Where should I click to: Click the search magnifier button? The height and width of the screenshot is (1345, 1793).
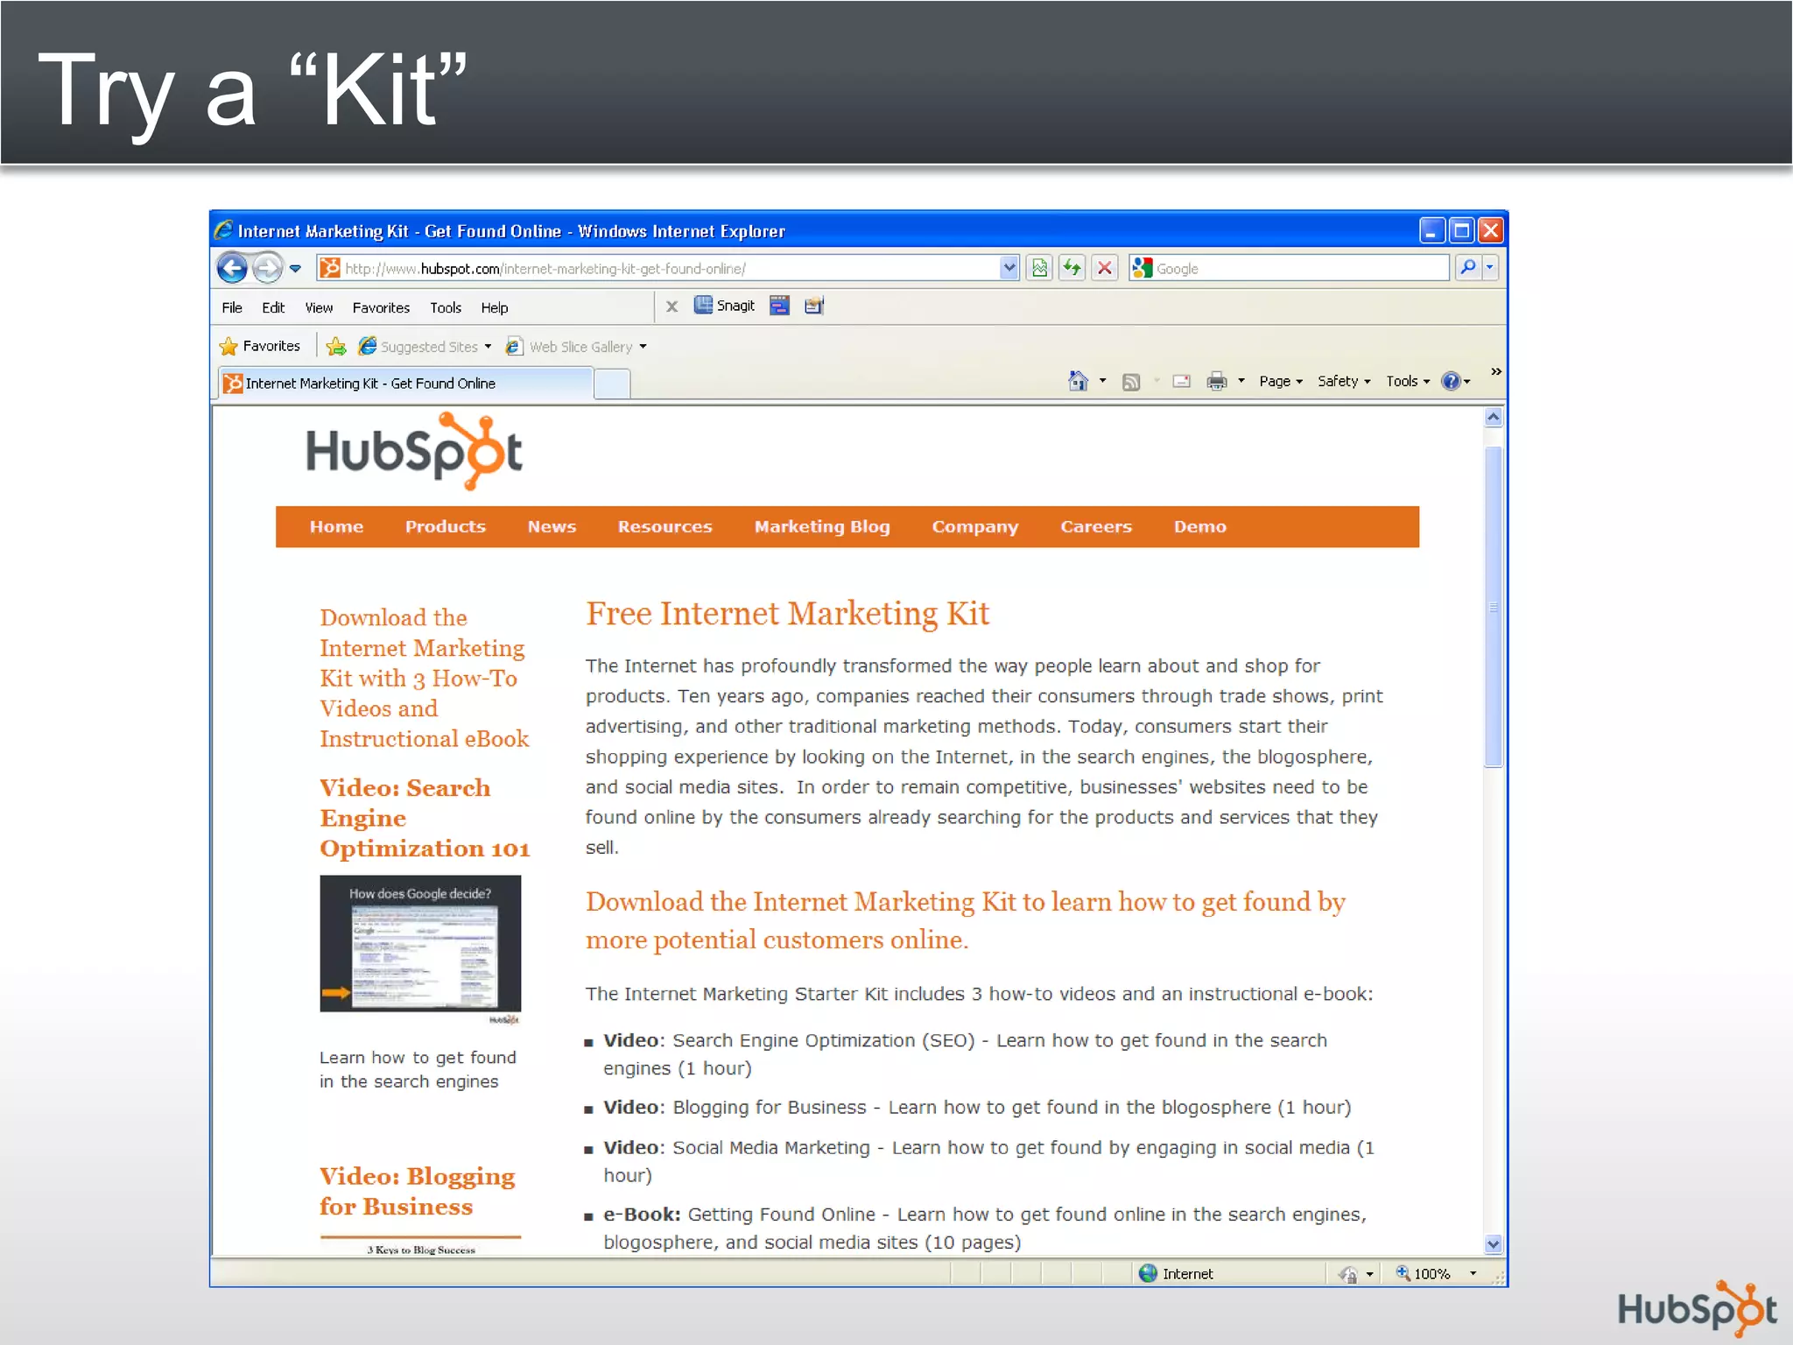1467,267
